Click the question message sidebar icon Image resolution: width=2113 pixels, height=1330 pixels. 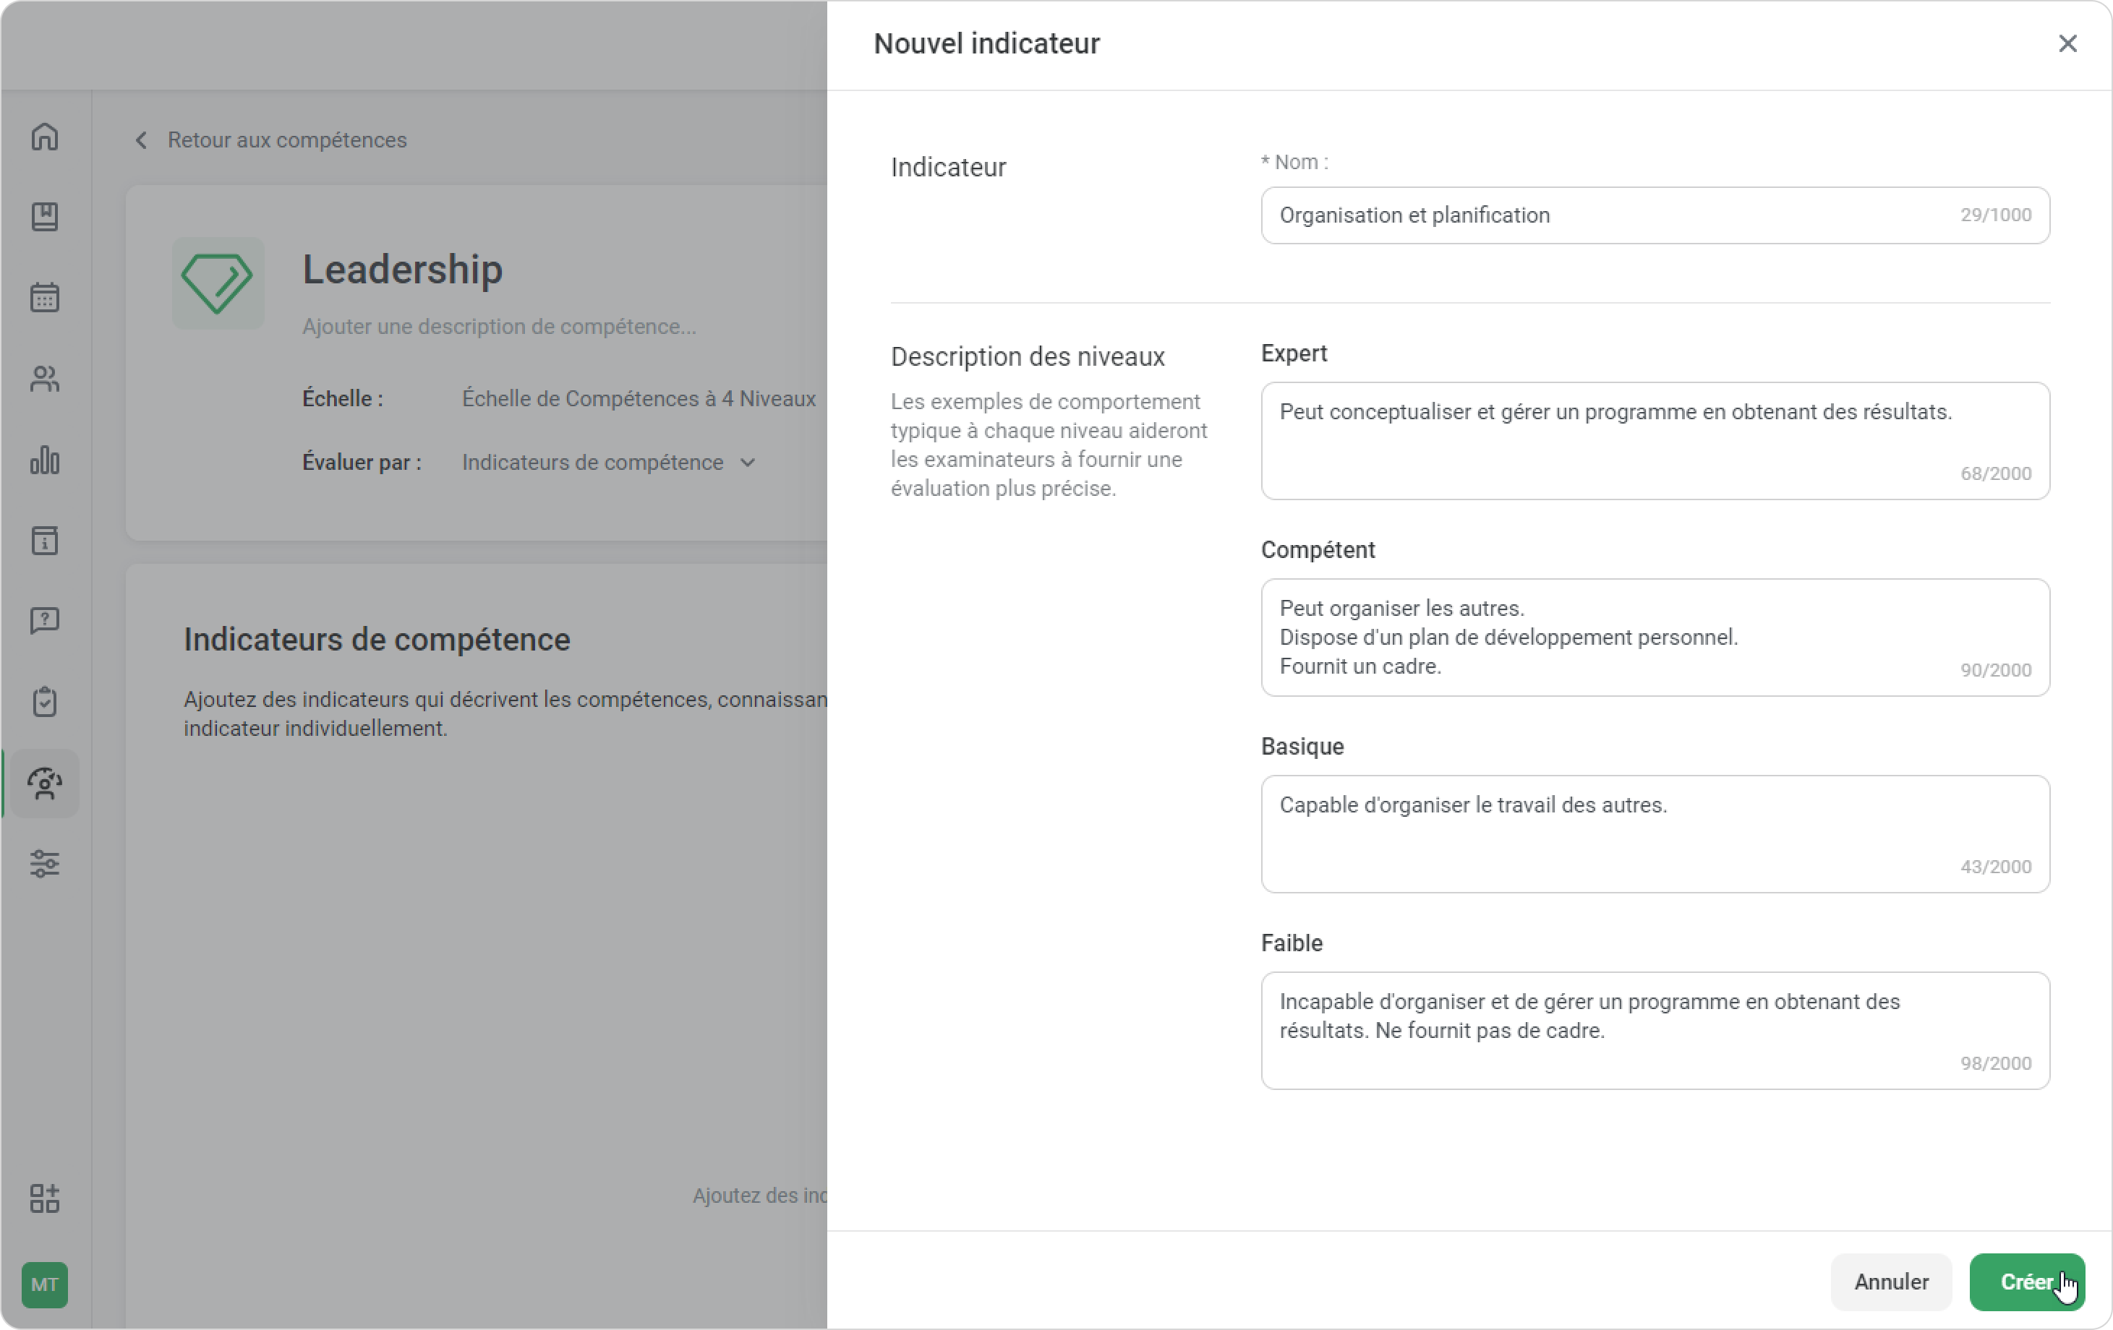point(45,621)
